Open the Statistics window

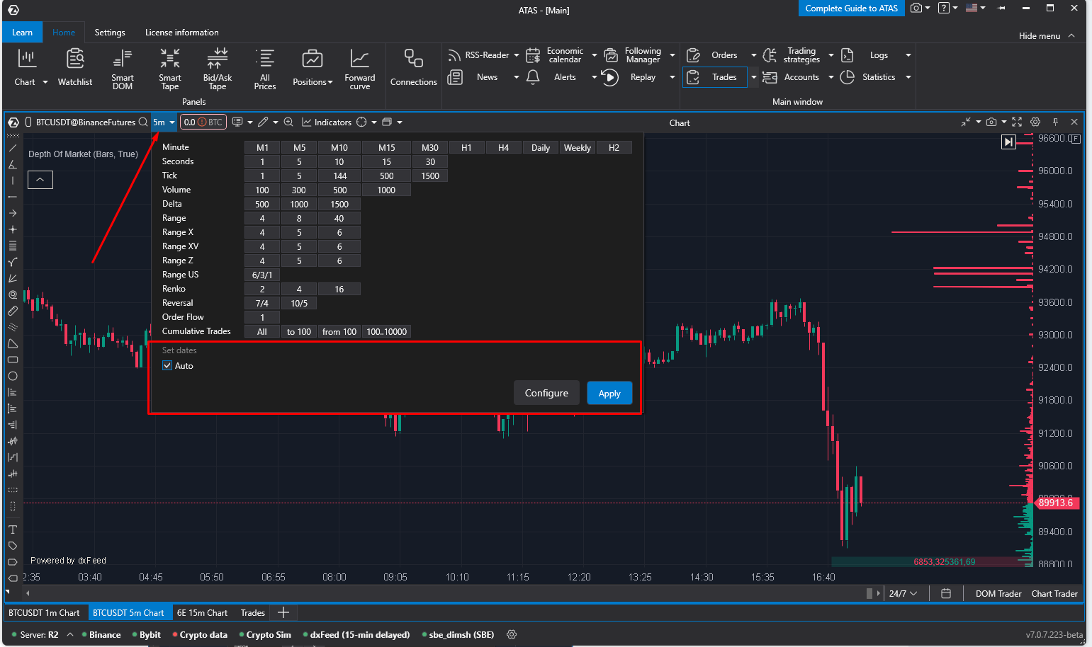click(x=868, y=77)
